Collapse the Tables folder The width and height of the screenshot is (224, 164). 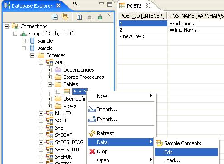(x=49, y=84)
